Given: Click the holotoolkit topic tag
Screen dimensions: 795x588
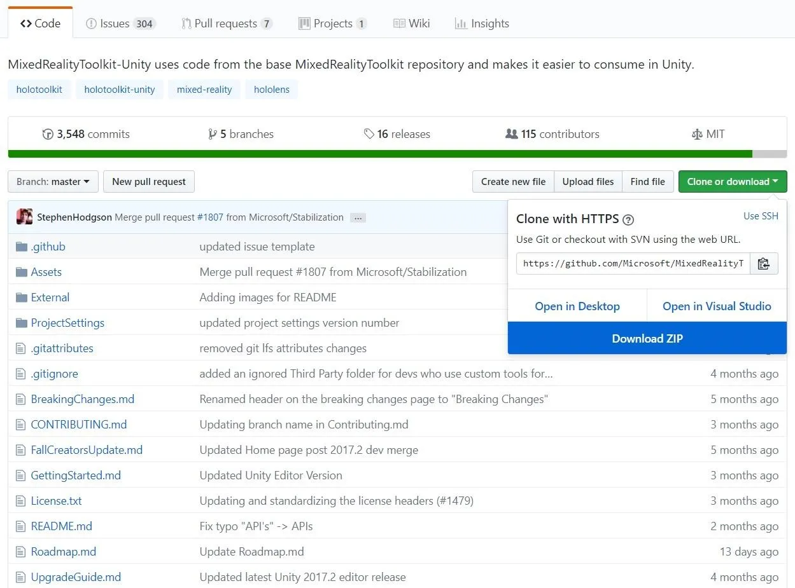Looking at the screenshot, I should point(39,90).
